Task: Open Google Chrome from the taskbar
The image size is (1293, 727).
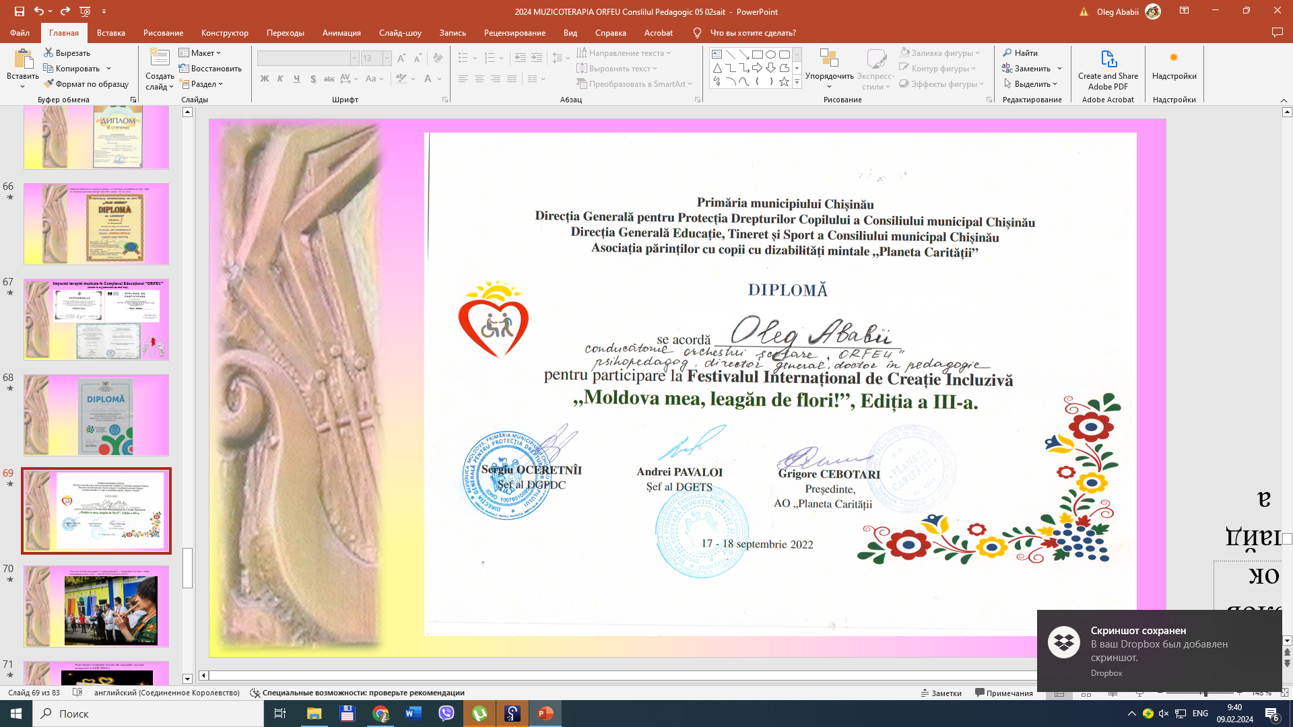Action: tap(380, 714)
